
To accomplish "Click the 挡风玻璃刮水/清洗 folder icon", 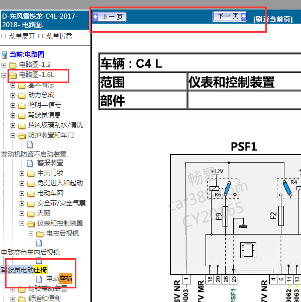I will coord(22,125).
